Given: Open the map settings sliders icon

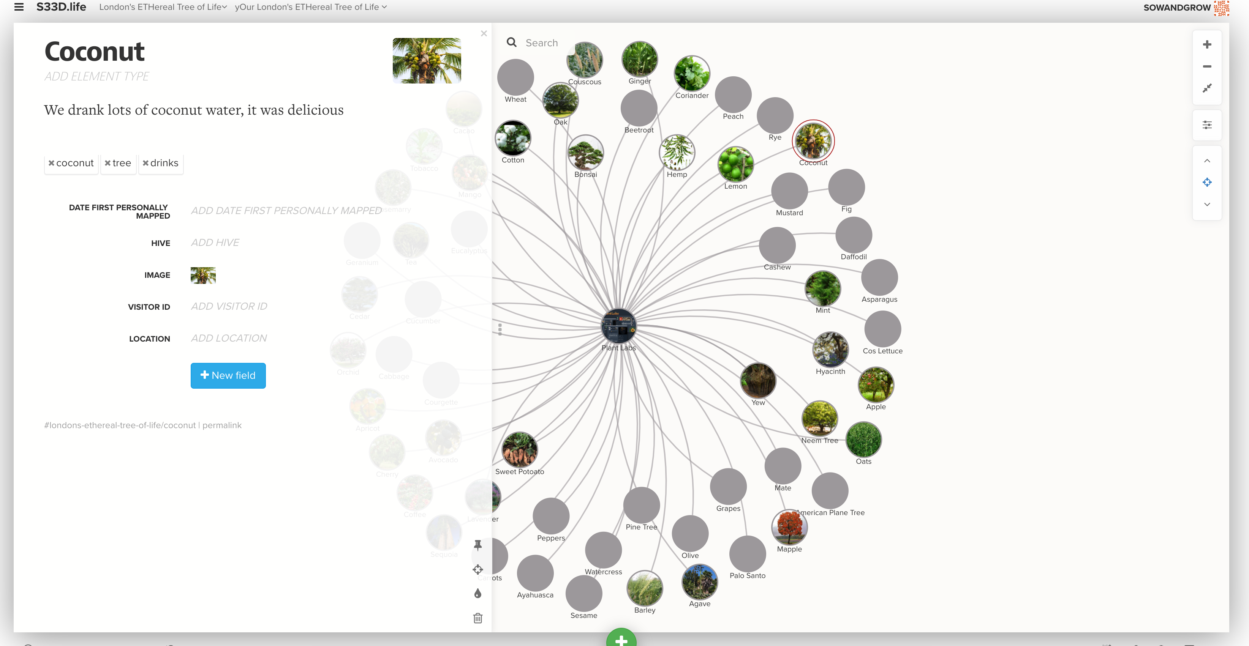Looking at the screenshot, I should point(1207,125).
